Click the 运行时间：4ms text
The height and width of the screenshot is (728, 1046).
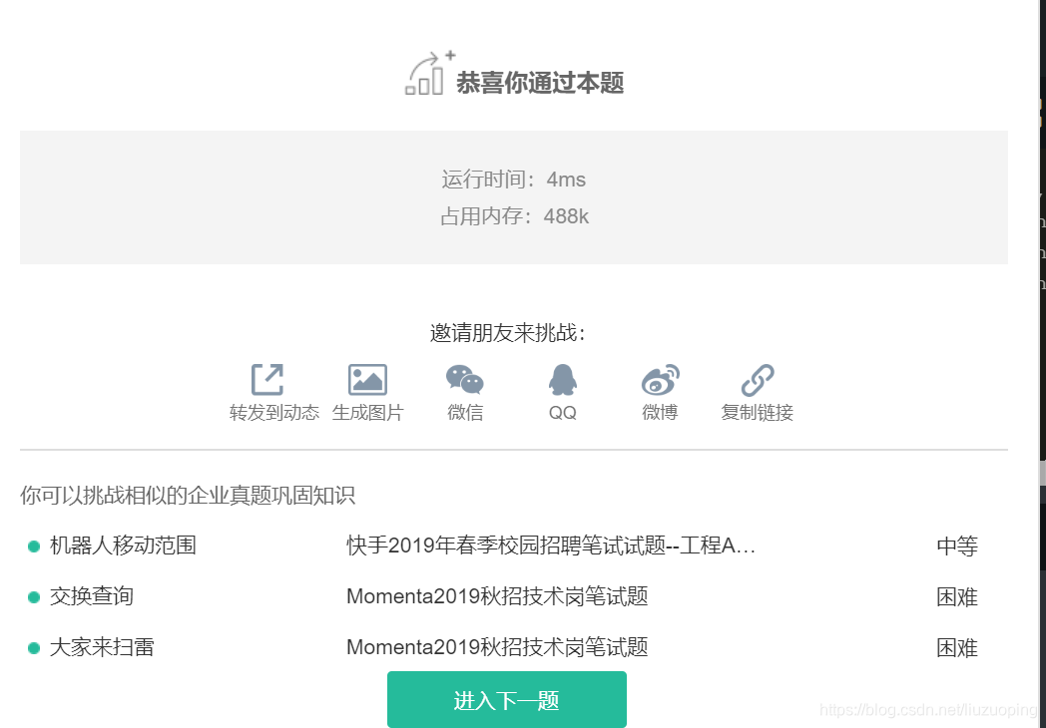(x=514, y=180)
